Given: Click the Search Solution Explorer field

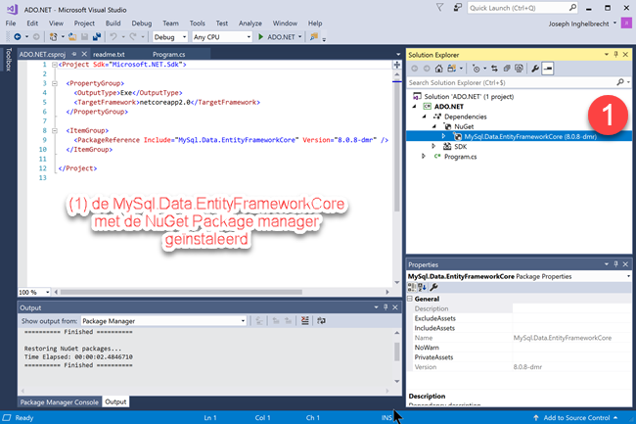Looking at the screenshot, I should pos(519,82).
